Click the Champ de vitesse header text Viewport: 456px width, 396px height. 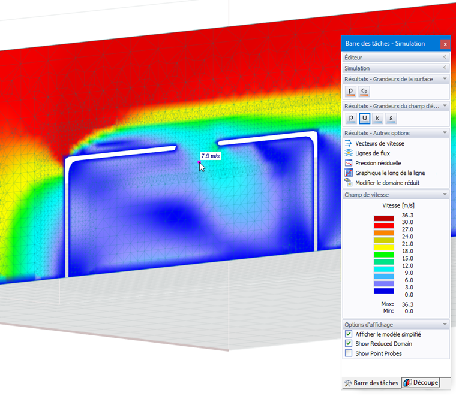[367, 195]
